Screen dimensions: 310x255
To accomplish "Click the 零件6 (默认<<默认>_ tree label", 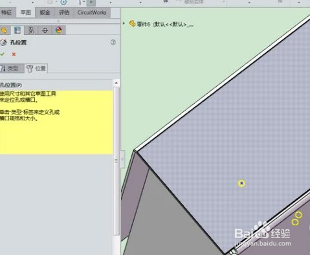I will pos(165,25).
